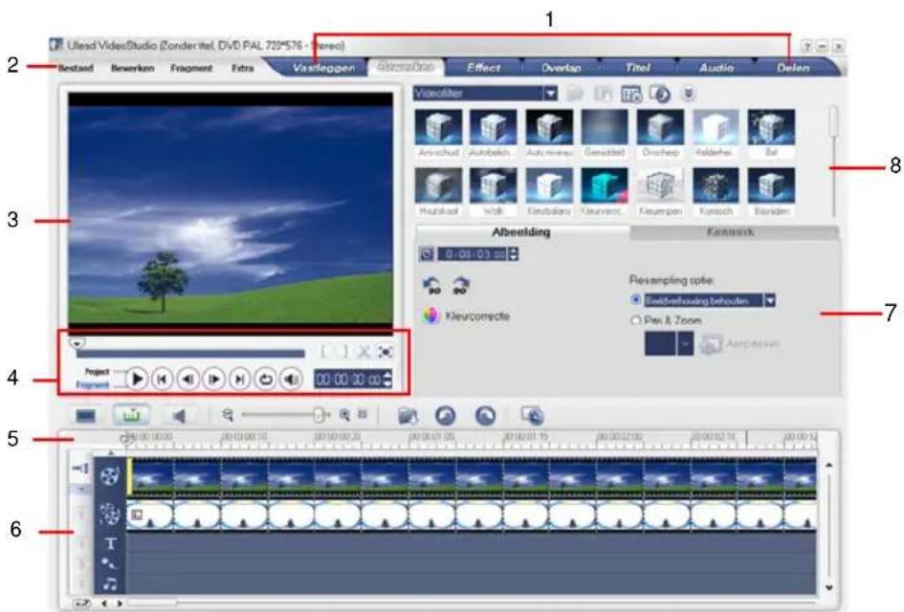Go to the Delen step tab
The width and height of the screenshot is (904, 612).
point(794,68)
